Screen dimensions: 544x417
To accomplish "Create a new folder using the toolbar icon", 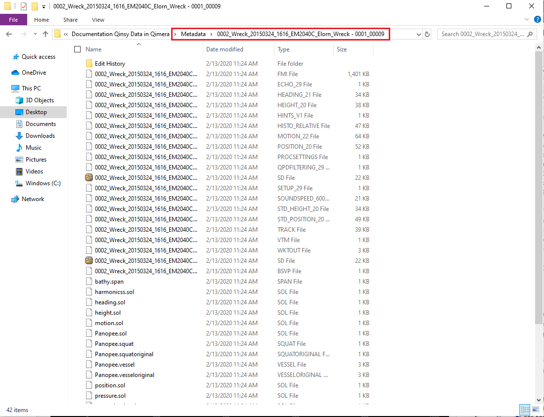I will (34, 6).
